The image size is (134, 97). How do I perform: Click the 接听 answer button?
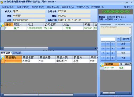click(124, 48)
